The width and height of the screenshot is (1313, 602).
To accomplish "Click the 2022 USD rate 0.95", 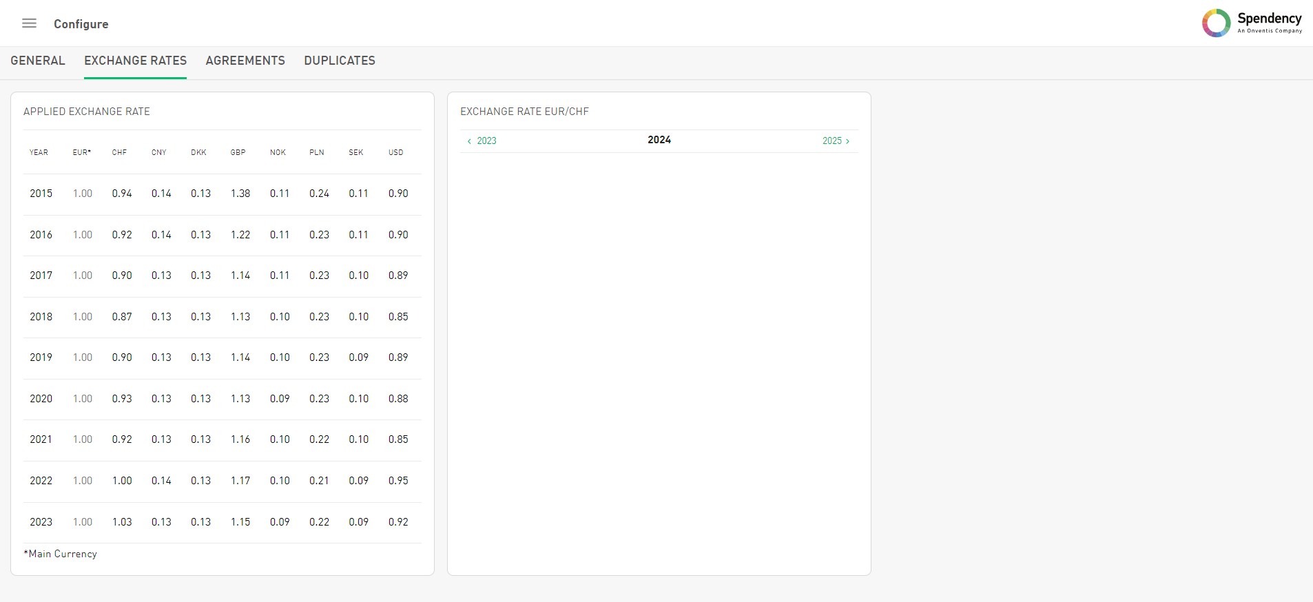I will tap(398, 481).
